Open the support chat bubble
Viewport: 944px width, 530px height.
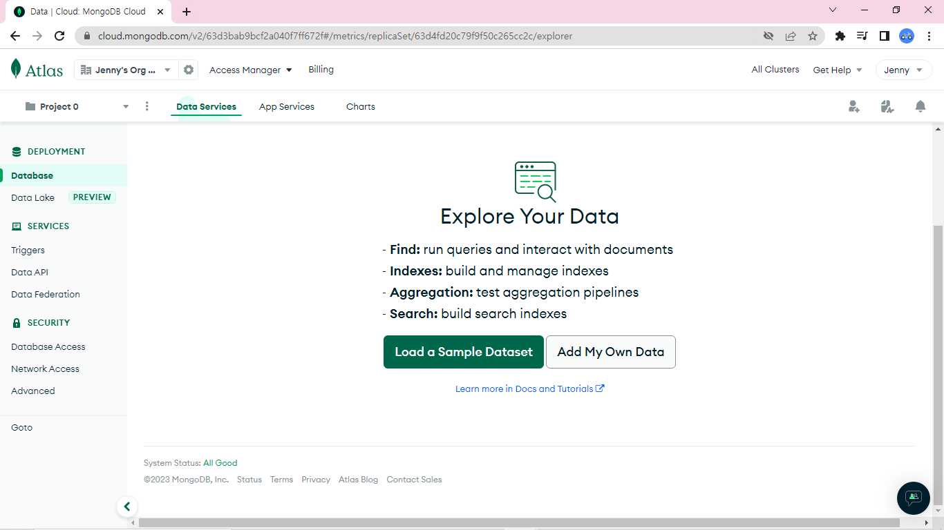pos(914,498)
